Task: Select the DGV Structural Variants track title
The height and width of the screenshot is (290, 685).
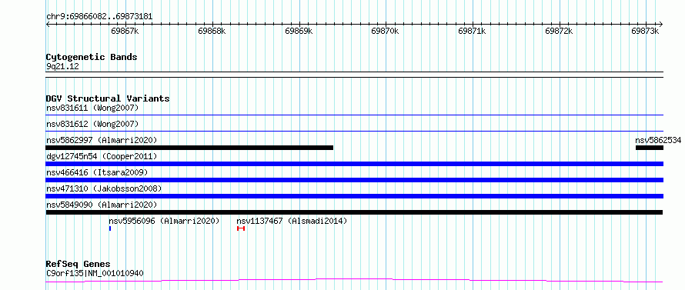Action: point(108,98)
